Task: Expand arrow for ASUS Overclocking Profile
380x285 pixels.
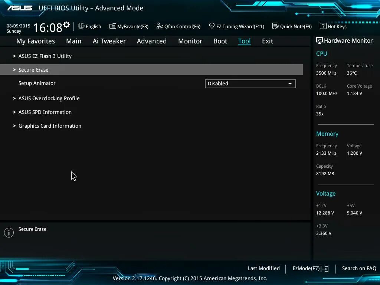Action: [14, 98]
